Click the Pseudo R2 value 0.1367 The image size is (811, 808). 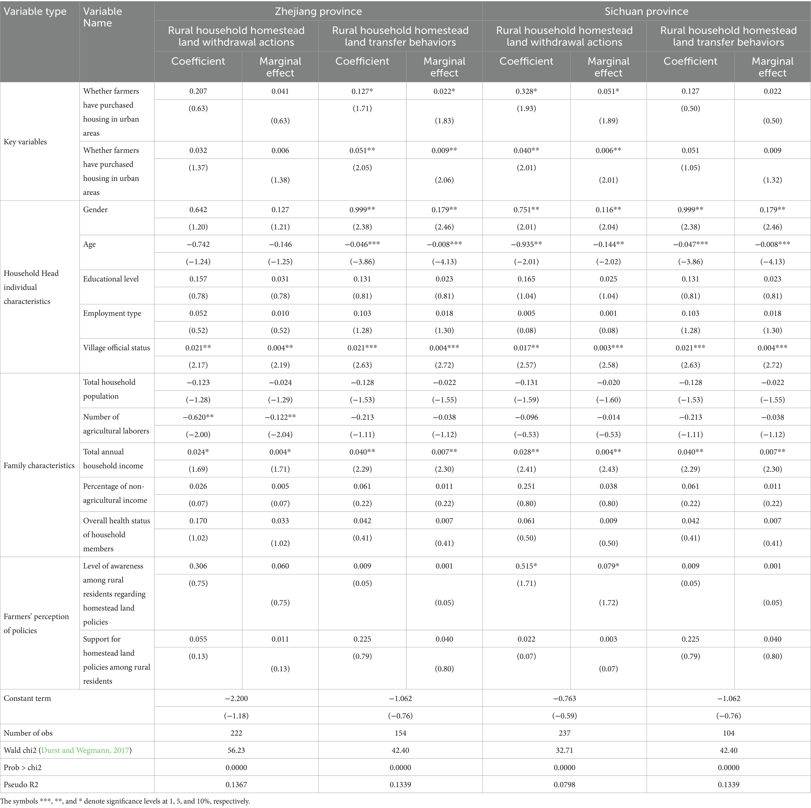coord(236,784)
